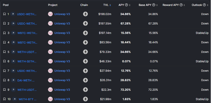Sort by APY using its sort arrows

(130, 5)
